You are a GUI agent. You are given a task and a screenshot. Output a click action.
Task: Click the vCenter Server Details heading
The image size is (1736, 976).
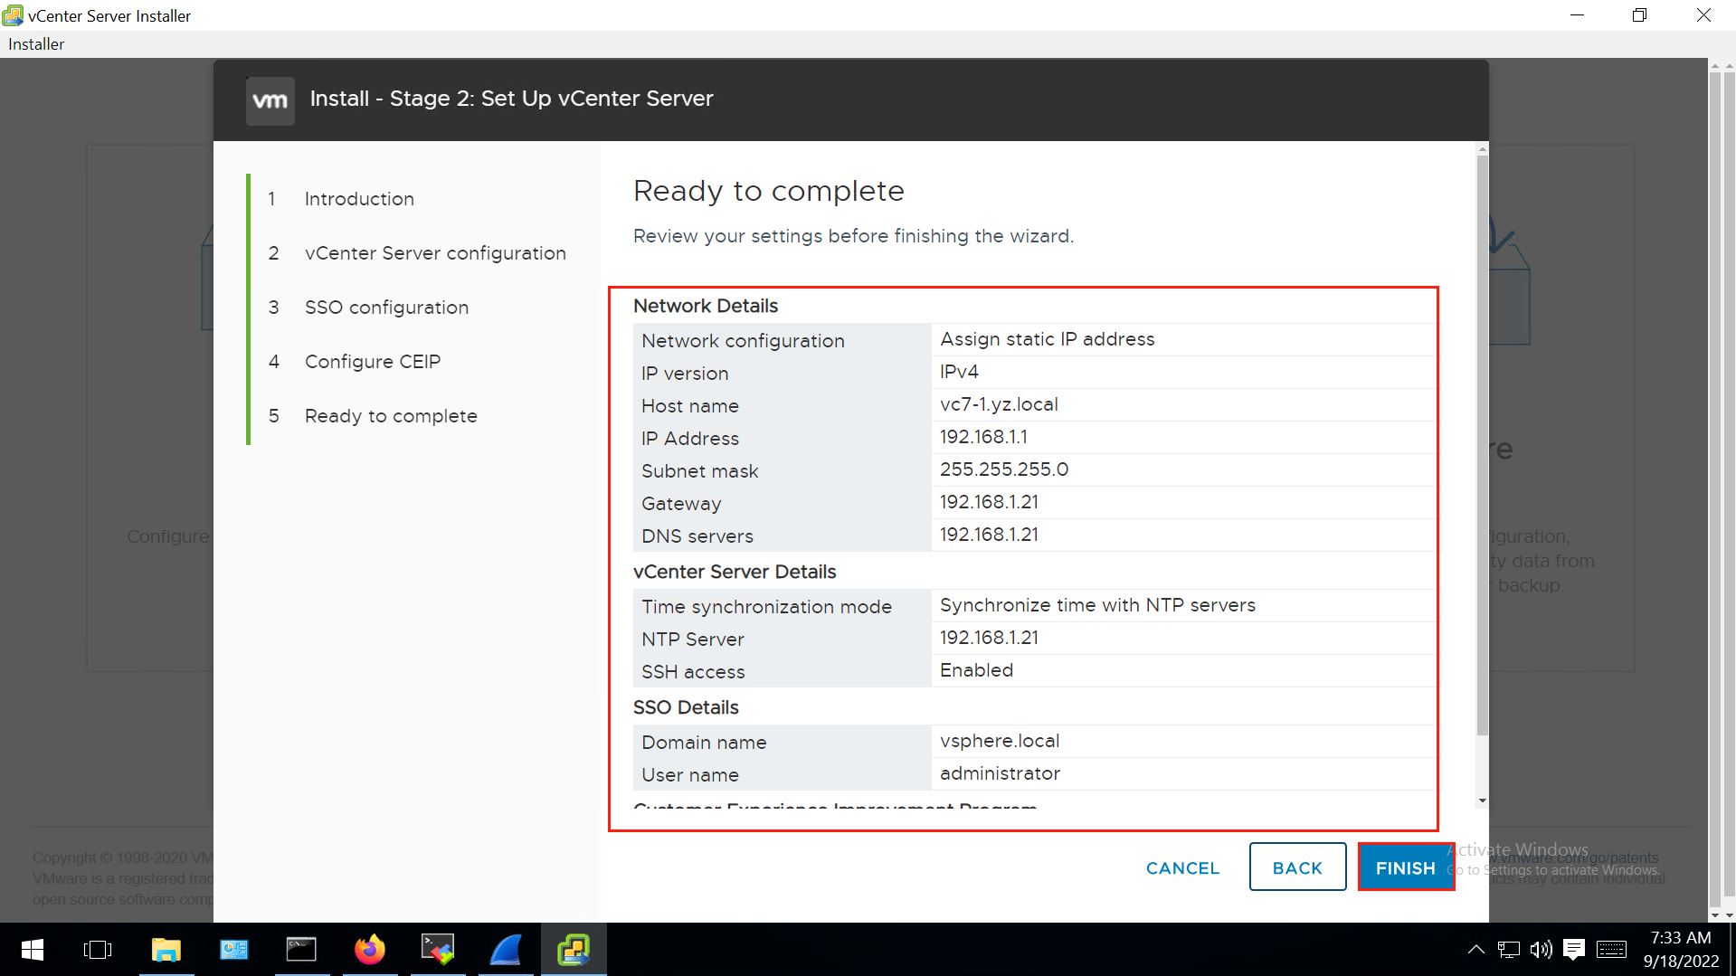click(735, 572)
